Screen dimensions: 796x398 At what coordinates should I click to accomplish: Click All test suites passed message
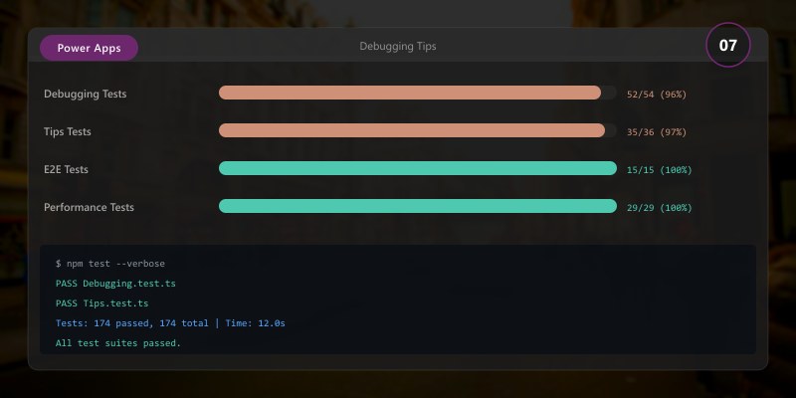point(118,343)
